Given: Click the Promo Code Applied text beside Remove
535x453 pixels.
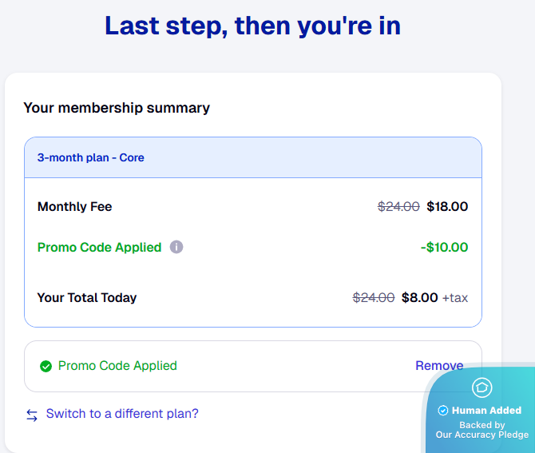Looking at the screenshot, I should (x=117, y=366).
